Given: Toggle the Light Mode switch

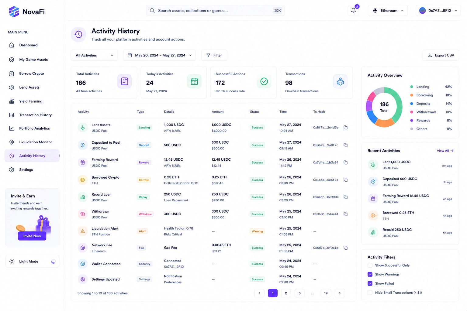Looking at the screenshot, I should click(x=53, y=261).
